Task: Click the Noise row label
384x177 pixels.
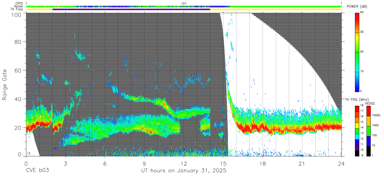Action: [19, 6]
